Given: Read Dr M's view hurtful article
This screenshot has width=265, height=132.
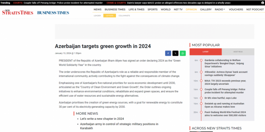Looking at the screenshot, I should tap(220, 98).
